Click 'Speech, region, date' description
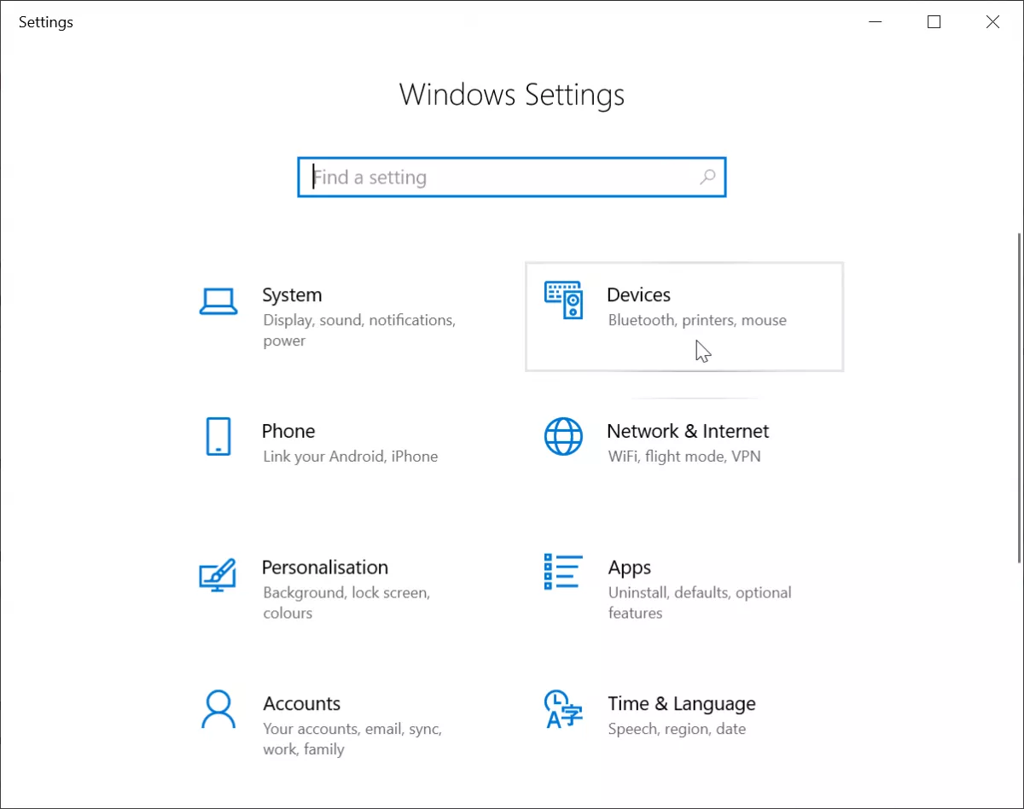This screenshot has width=1024, height=809. (x=677, y=730)
